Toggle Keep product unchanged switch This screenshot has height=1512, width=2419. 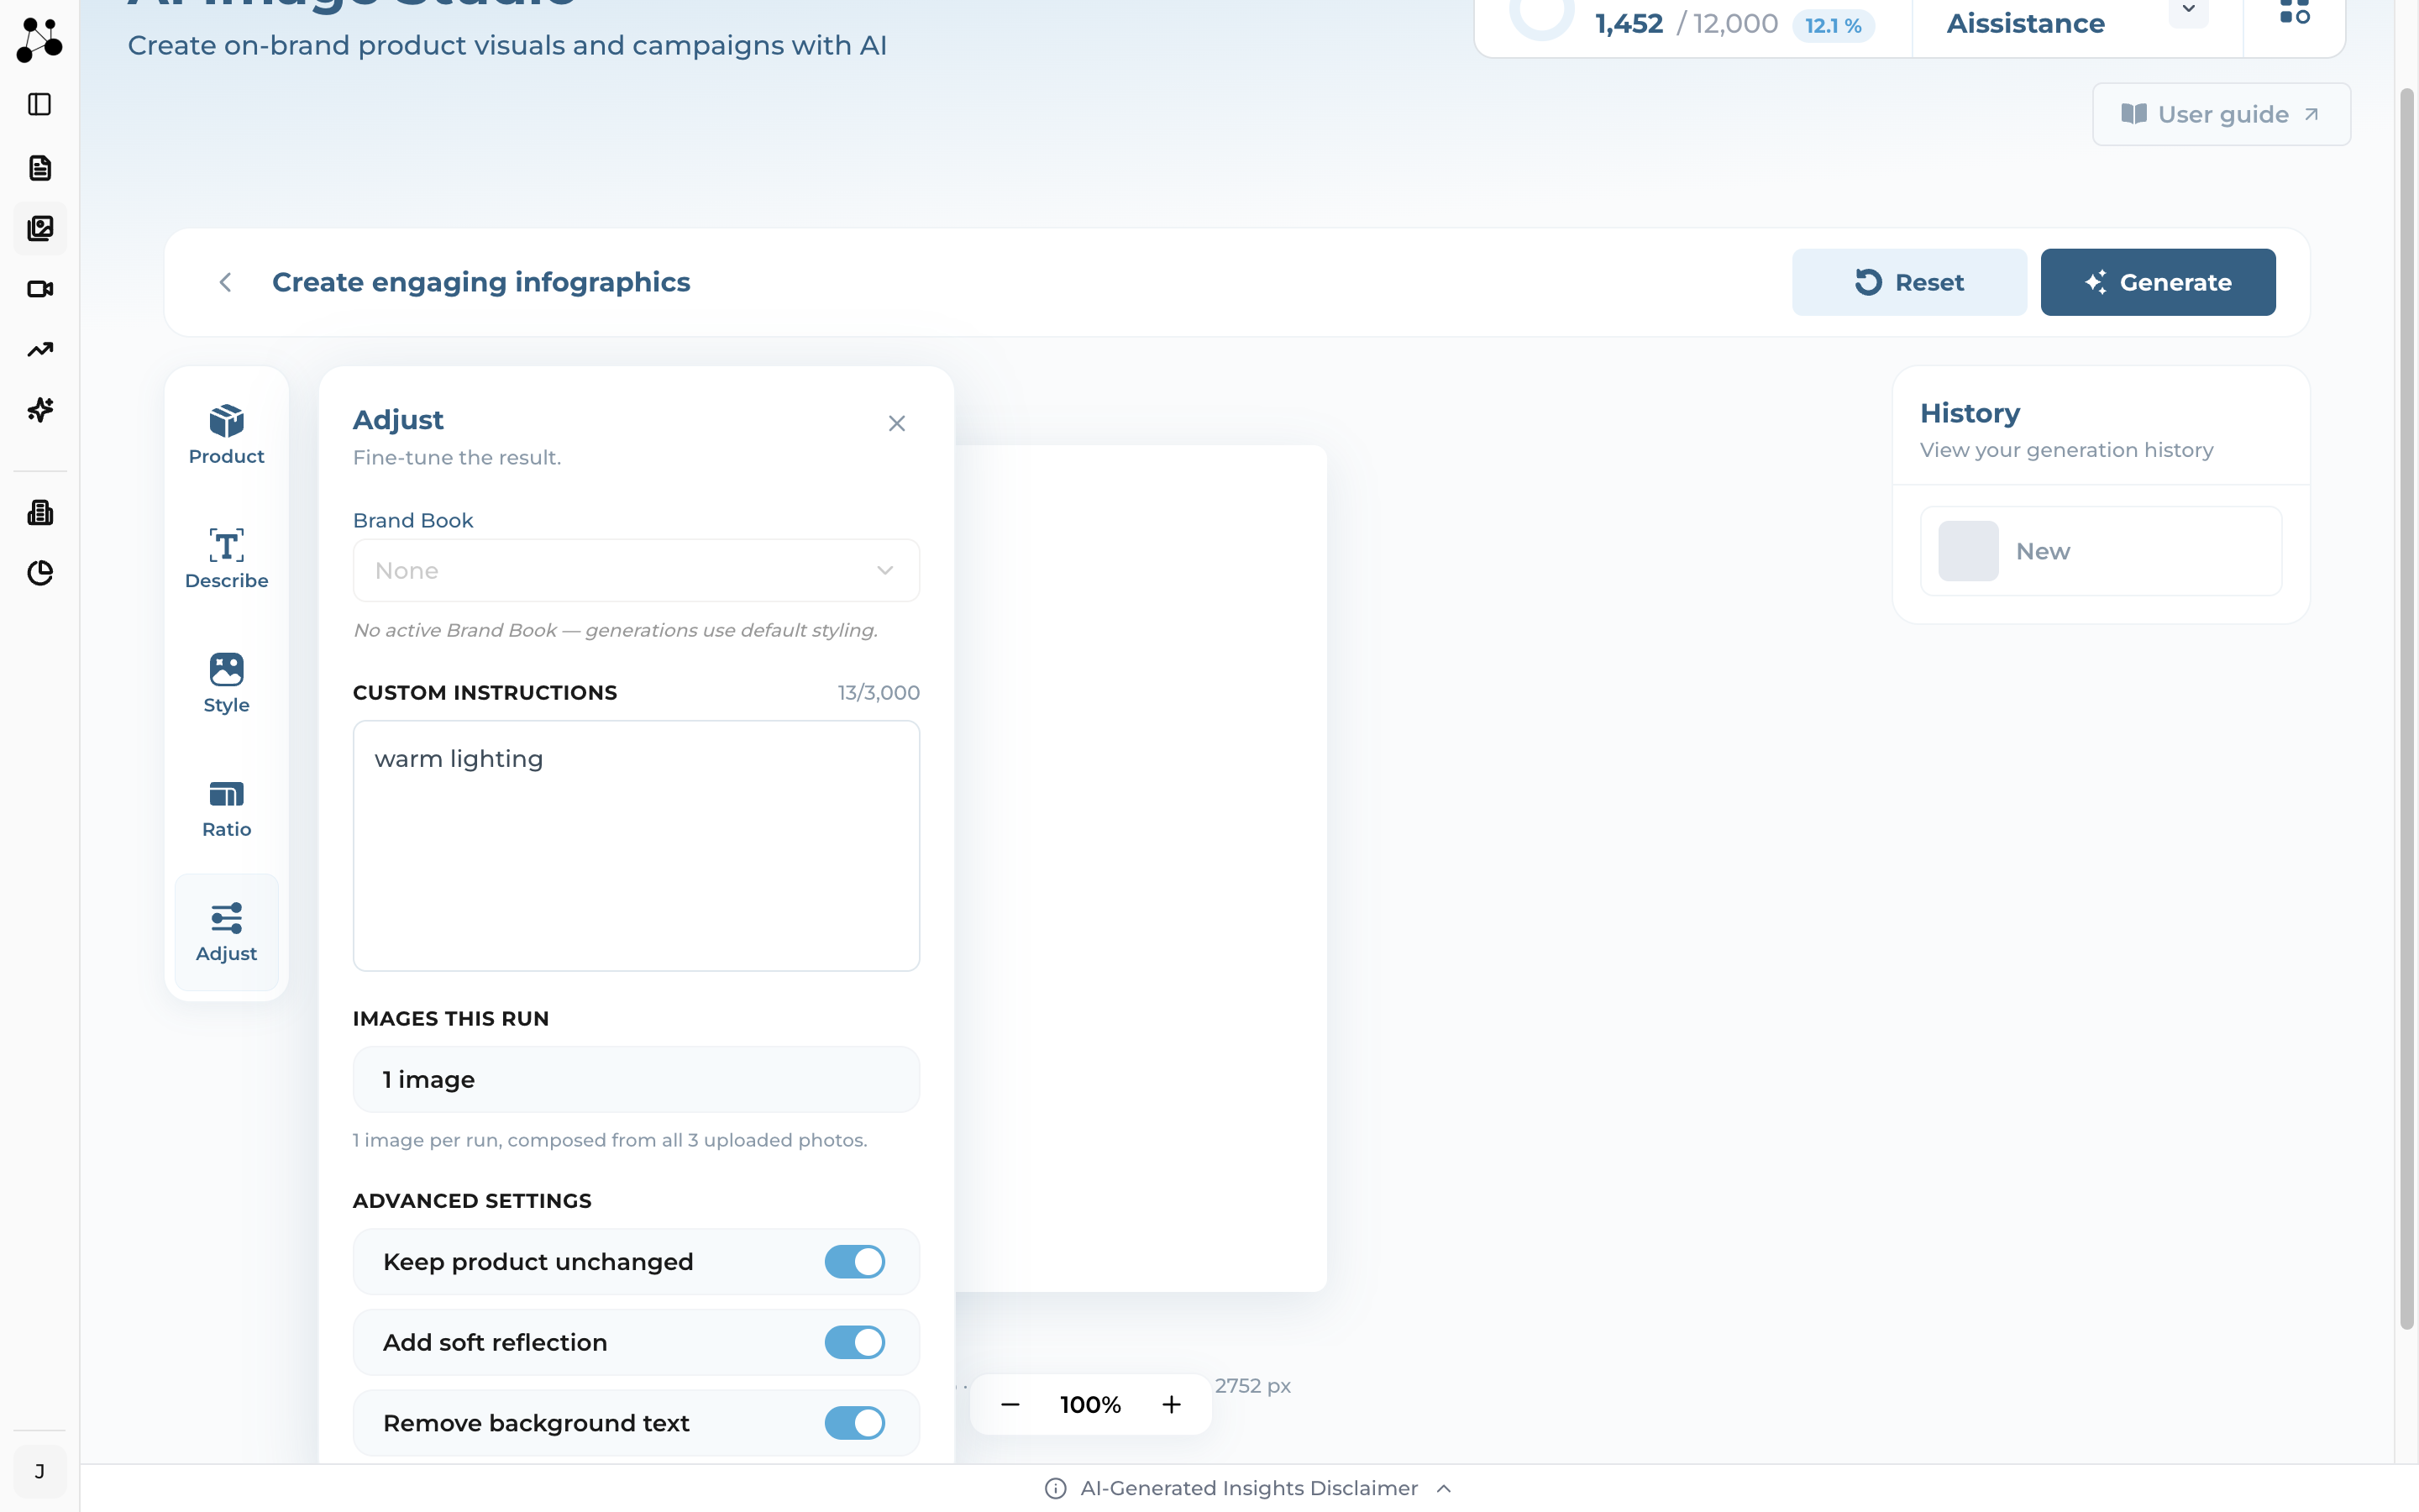[x=855, y=1262]
